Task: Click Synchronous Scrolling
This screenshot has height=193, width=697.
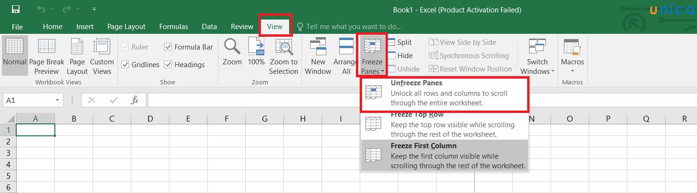Action: pos(469,56)
